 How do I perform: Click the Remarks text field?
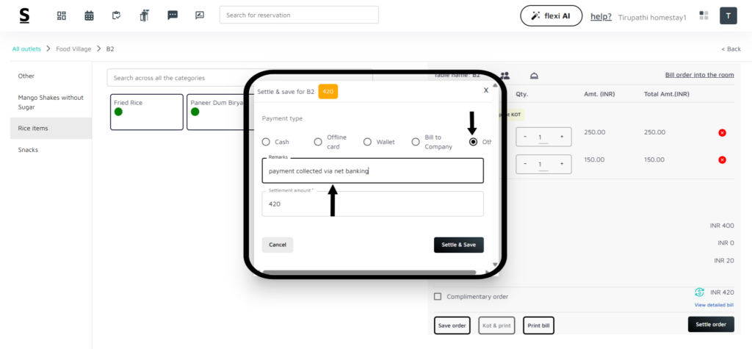pyautogui.click(x=372, y=170)
